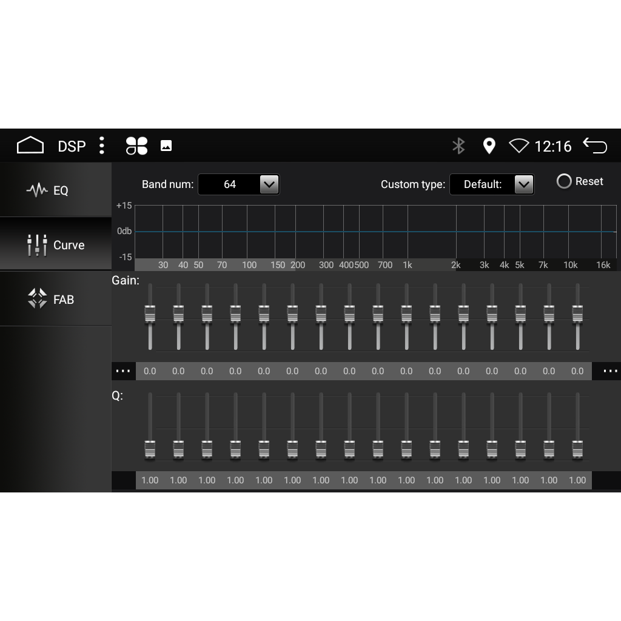Open the three-dot overflow menu
Screen dimensions: 621x621
pos(101,146)
